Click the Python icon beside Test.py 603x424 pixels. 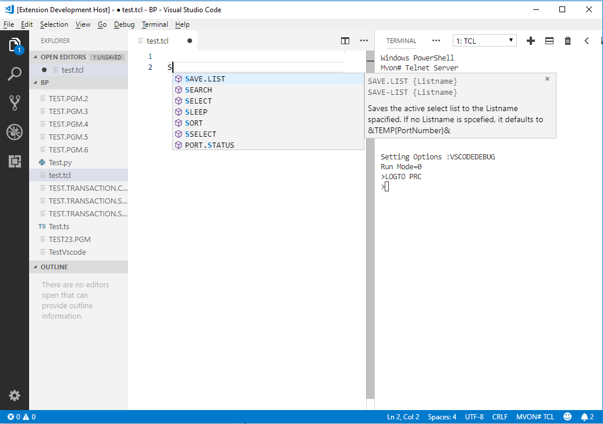click(42, 163)
